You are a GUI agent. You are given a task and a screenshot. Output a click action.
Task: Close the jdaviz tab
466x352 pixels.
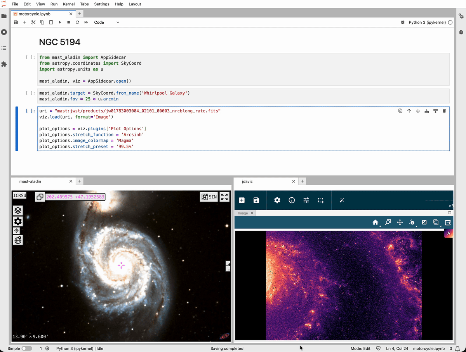[294, 181]
